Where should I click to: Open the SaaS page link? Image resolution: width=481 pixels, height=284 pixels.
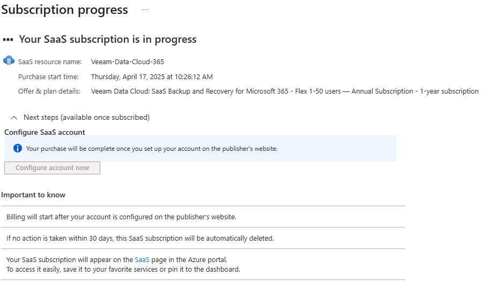click(x=142, y=259)
